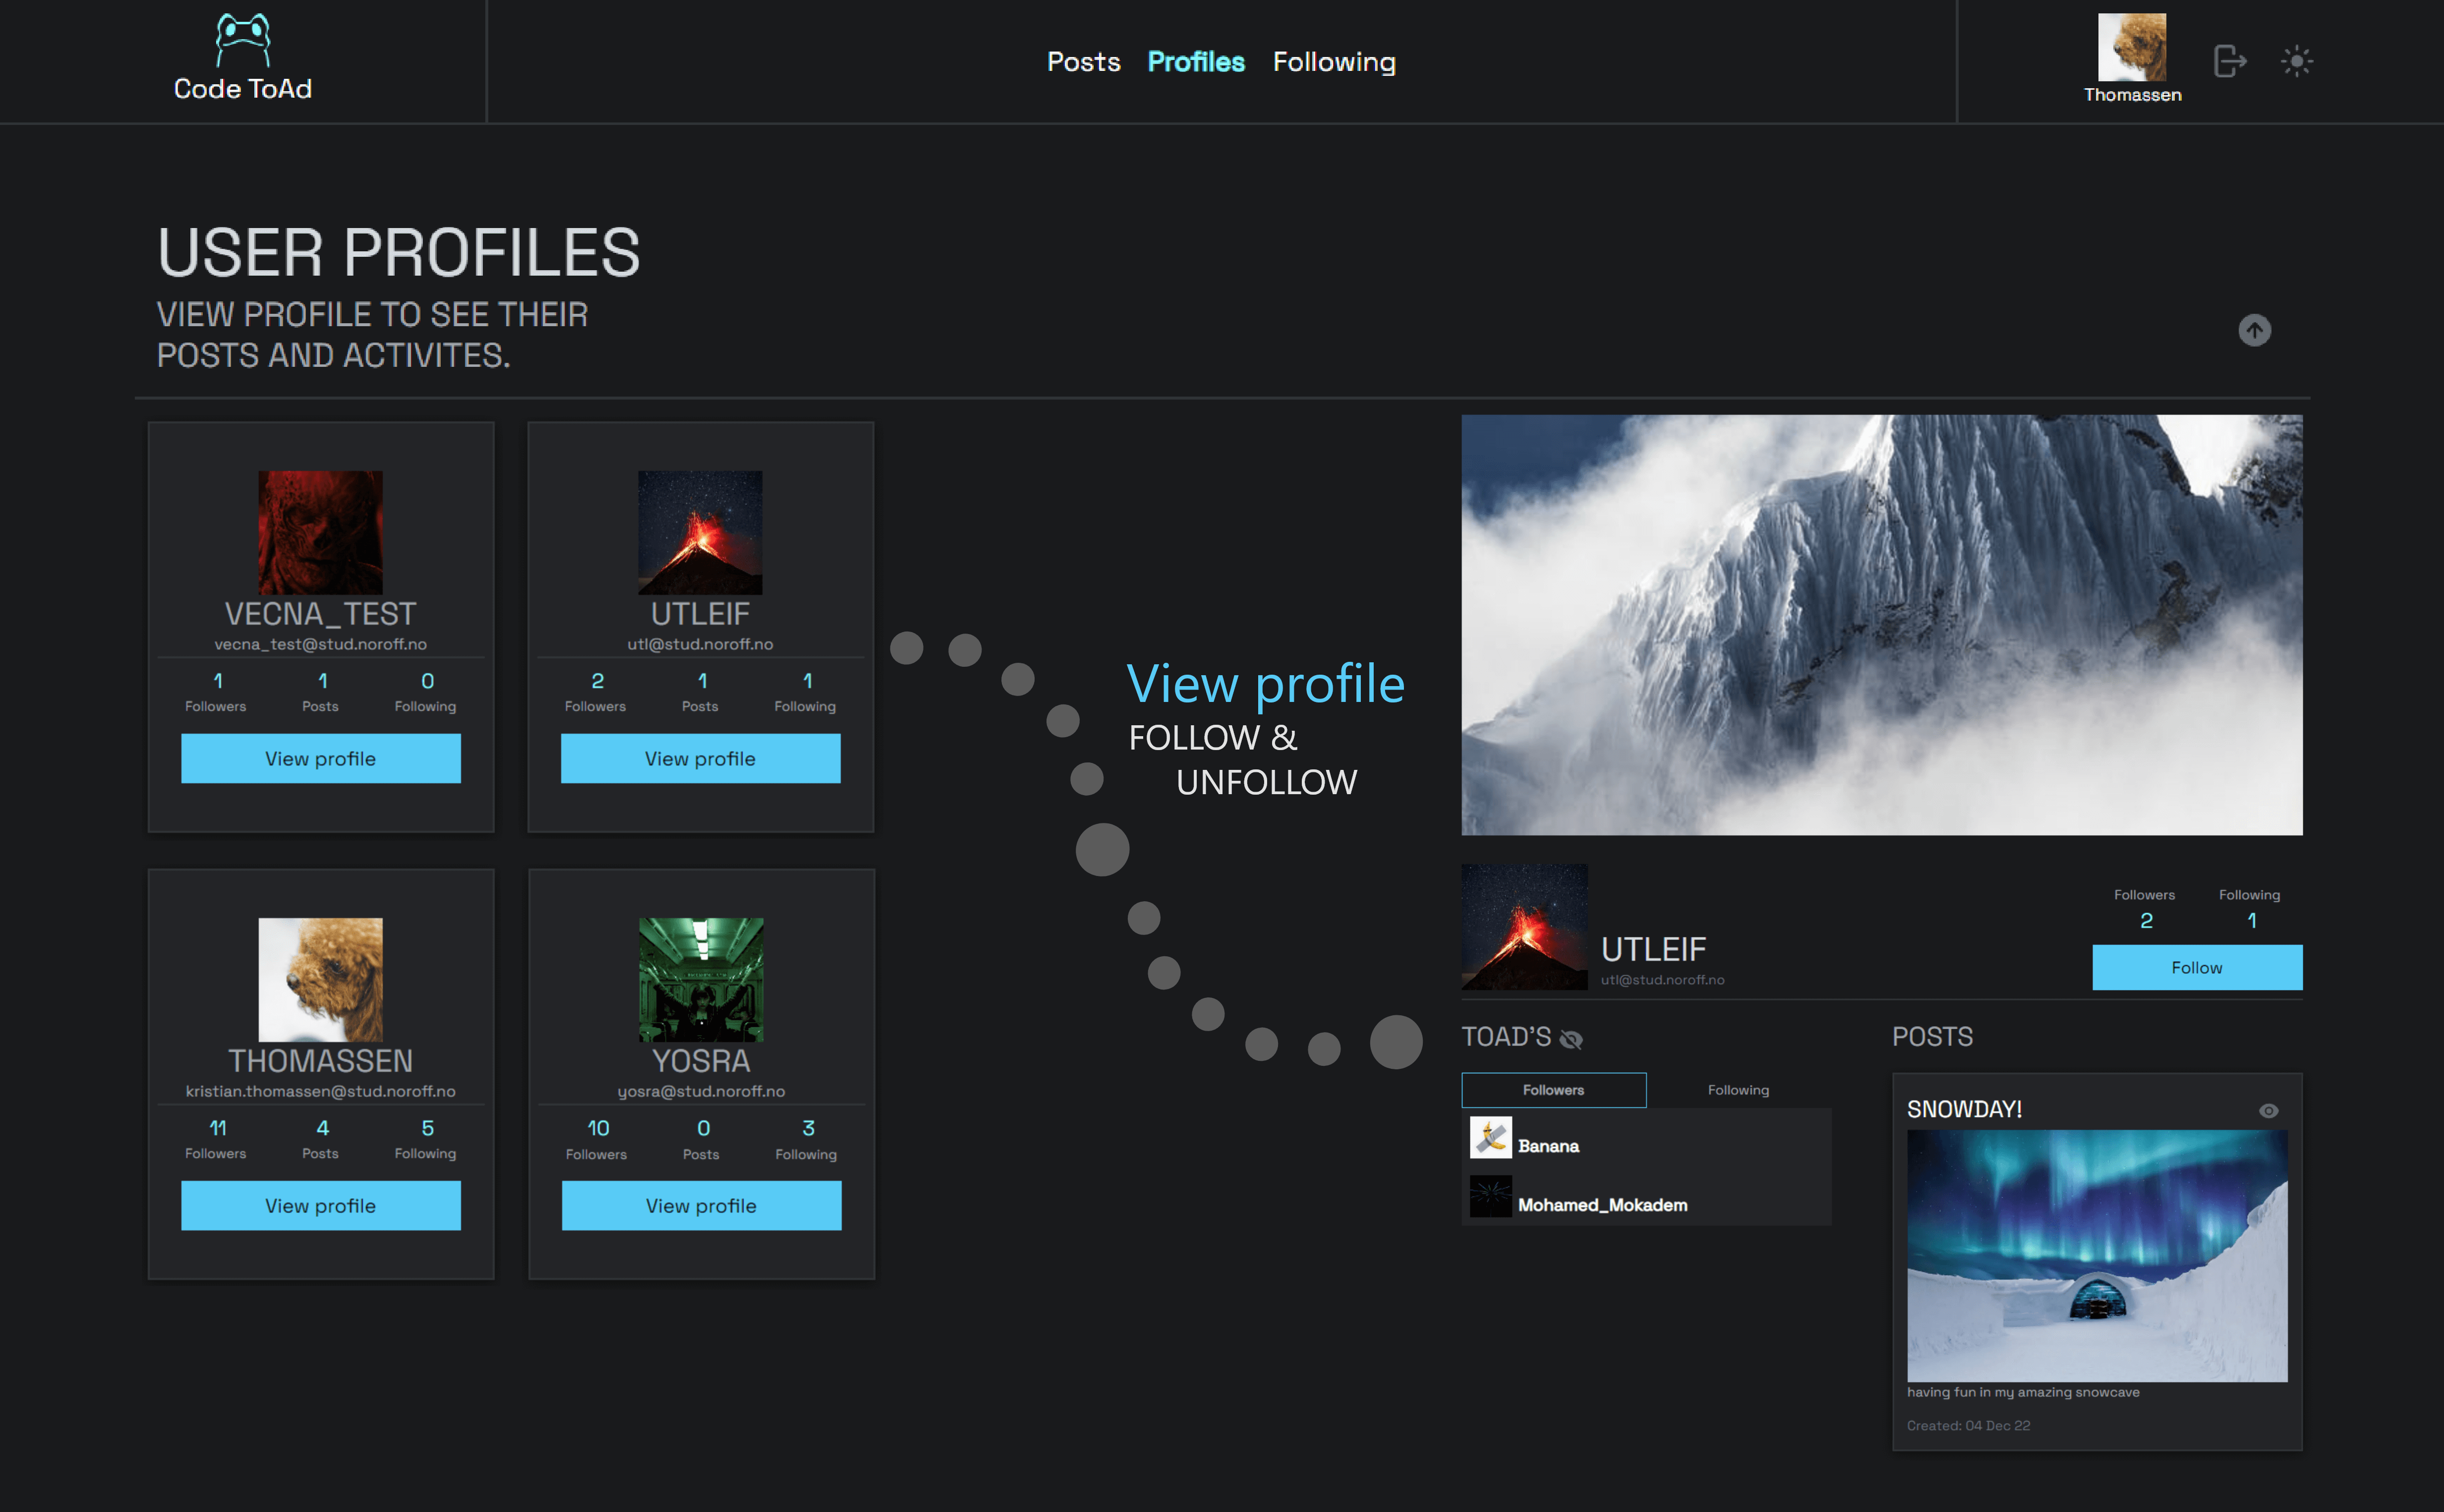Click Mohamed_Mokadem follower avatar

tap(1491, 1196)
